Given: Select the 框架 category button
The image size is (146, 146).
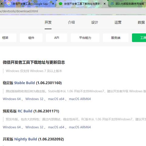Looking at the screenshot, I should tap(8, 38).
